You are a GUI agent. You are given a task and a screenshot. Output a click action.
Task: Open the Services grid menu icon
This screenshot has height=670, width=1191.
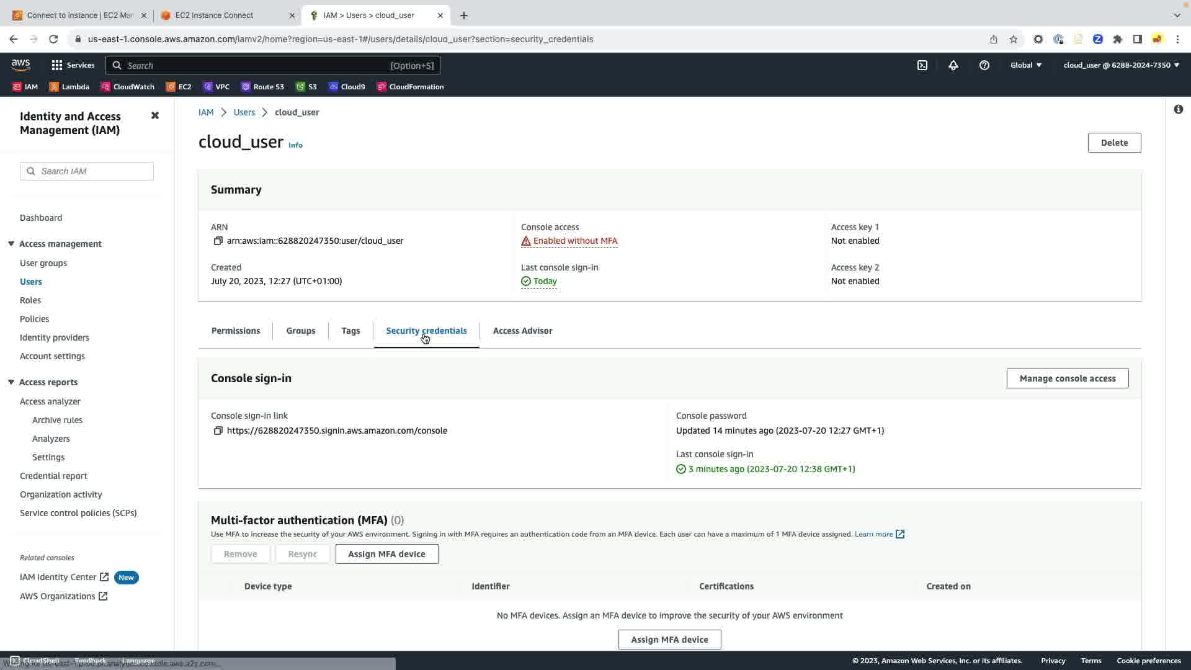[57, 65]
